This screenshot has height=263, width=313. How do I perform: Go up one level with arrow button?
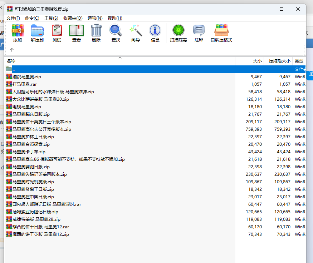tap(12, 50)
